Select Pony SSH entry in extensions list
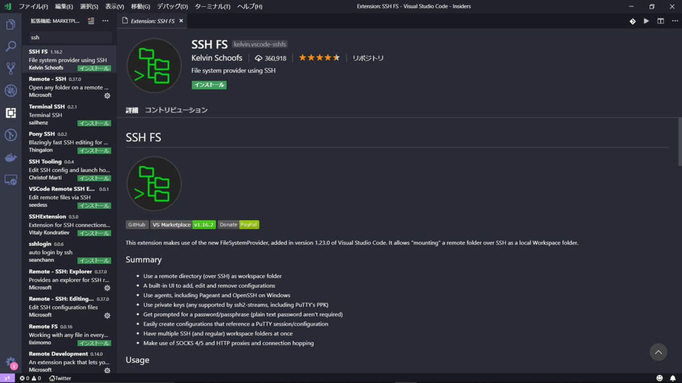The image size is (682, 383). pyautogui.click(x=69, y=142)
